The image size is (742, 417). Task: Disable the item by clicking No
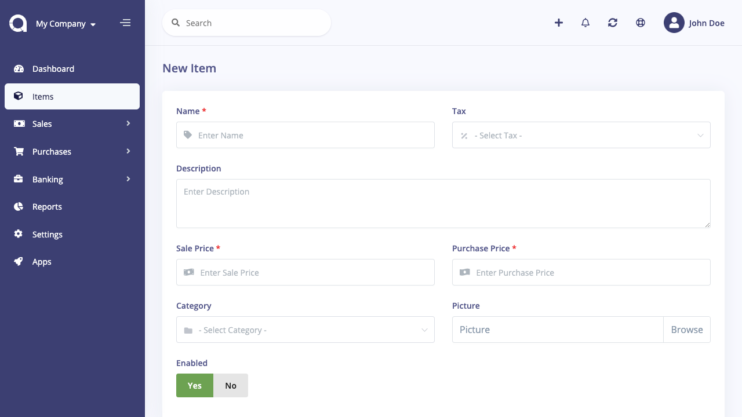[x=231, y=385]
